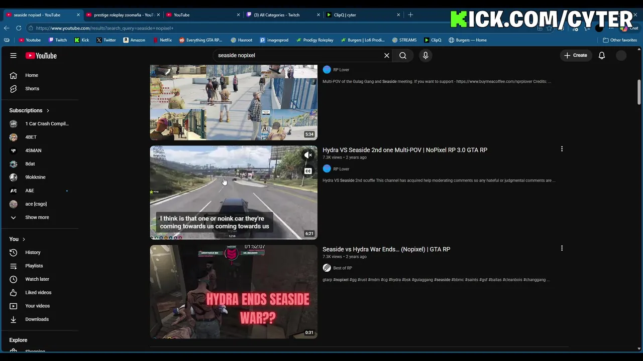Expand the Subscriptions section chevron

(x=48, y=110)
